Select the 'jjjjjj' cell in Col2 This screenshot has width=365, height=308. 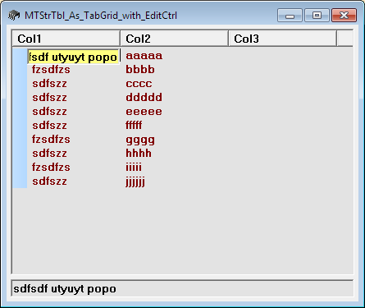135,182
